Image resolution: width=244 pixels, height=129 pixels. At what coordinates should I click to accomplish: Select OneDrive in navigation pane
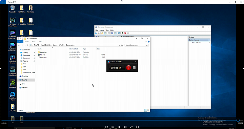25,76
